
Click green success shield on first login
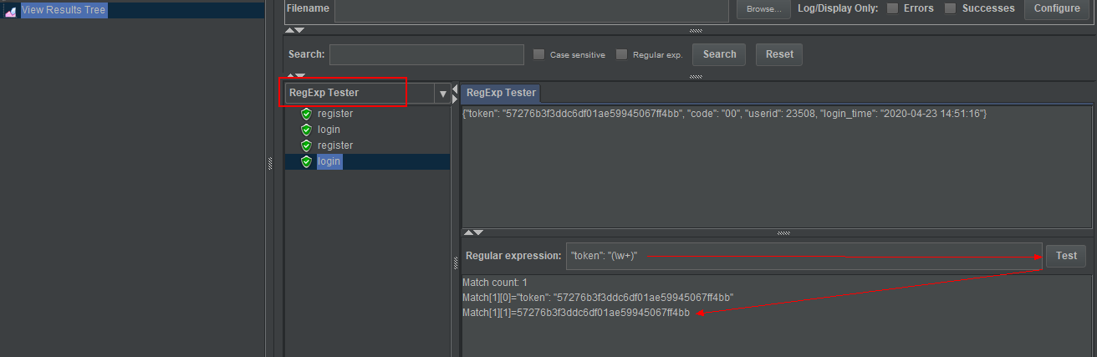[x=306, y=130]
